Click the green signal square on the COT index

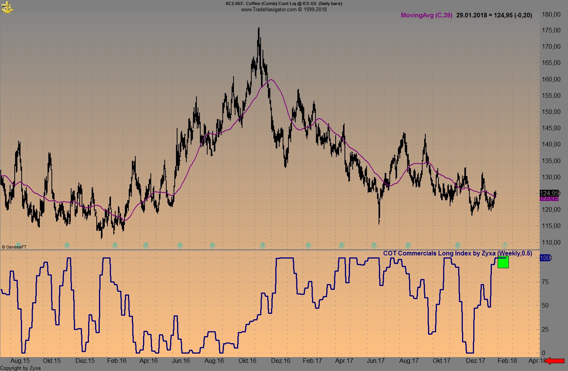click(503, 262)
